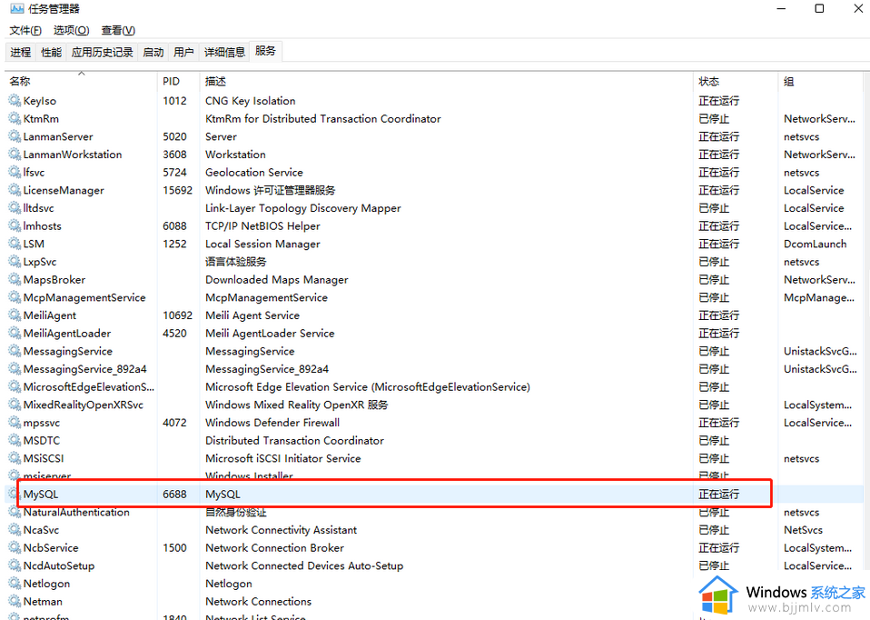Image resolution: width=870 pixels, height=620 pixels.
Task: Click the Netlogon gear icon
Action: click(15, 584)
